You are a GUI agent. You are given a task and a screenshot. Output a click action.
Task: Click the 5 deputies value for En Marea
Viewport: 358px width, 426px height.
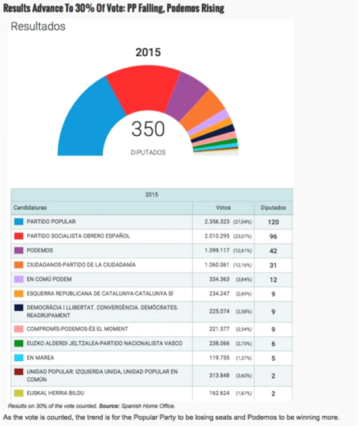point(273,358)
